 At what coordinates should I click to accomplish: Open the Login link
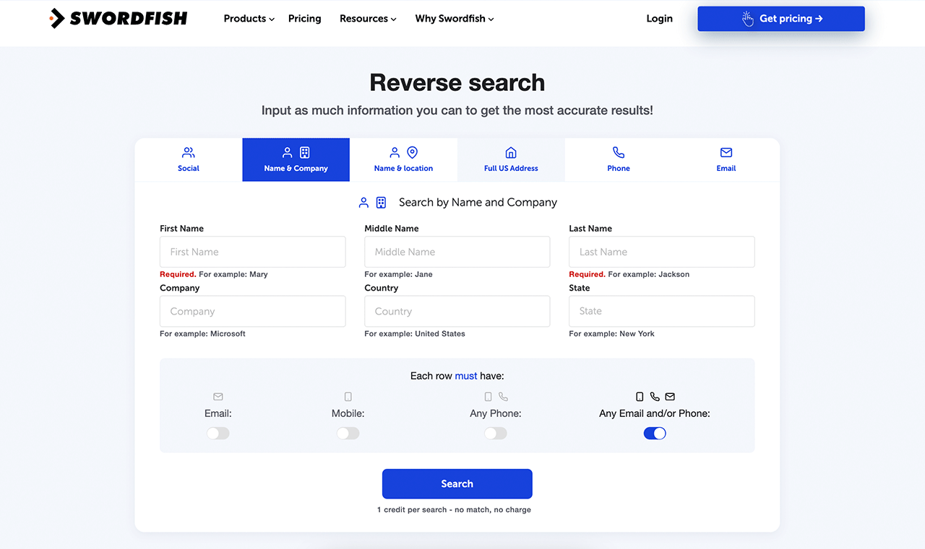click(659, 18)
